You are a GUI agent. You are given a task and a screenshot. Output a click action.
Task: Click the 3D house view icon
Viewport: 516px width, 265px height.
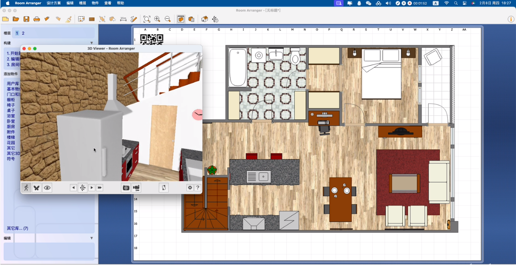pyautogui.click(x=204, y=19)
